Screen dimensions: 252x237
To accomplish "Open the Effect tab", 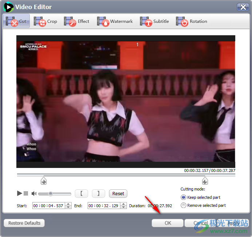I will (x=76, y=21).
